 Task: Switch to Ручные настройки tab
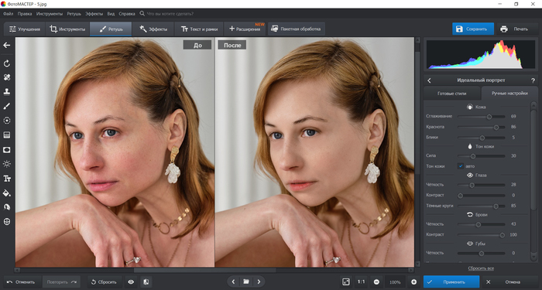509,94
